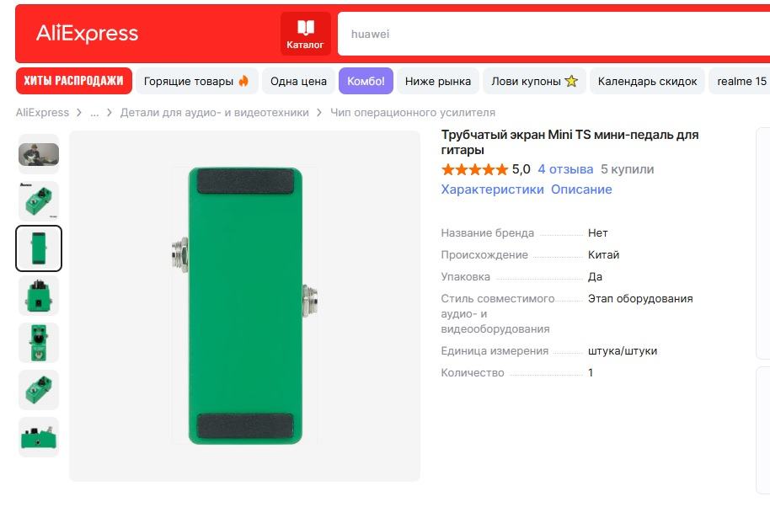The width and height of the screenshot is (770, 507).
Task: Select the pedal back view thumbnail
Action: pyautogui.click(x=39, y=248)
